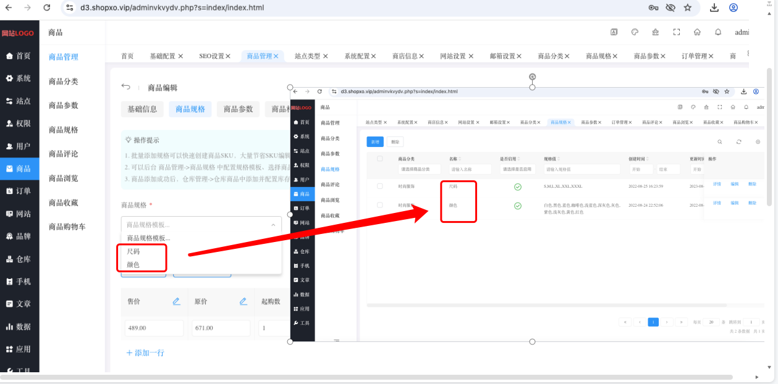Click the blue 新增 button in the embedded screenshot
The width and height of the screenshot is (778, 384).
(x=374, y=142)
